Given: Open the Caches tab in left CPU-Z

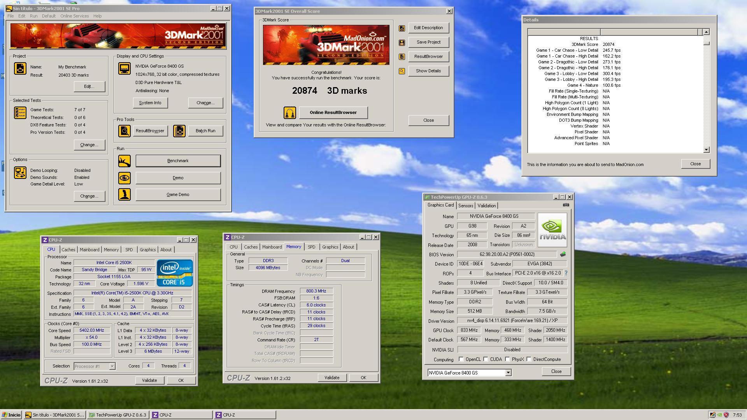Looking at the screenshot, I should tap(68, 250).
